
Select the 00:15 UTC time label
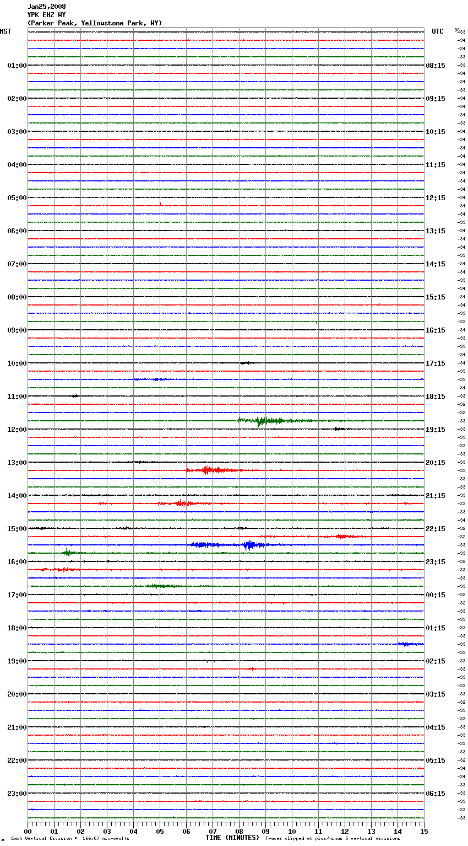coord(436,595)
